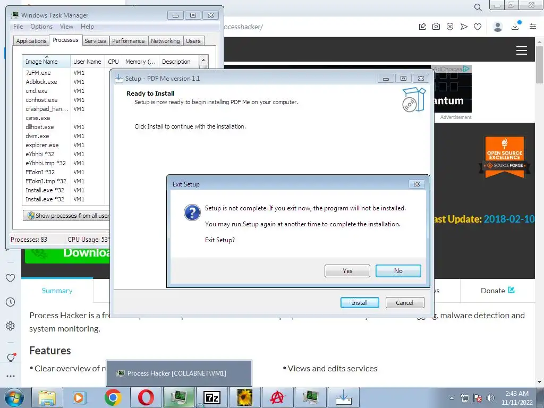The image size is (544, 408).
Task: Select FEoknI.tmp *32 process row
Action: click(x=65, y=181)
